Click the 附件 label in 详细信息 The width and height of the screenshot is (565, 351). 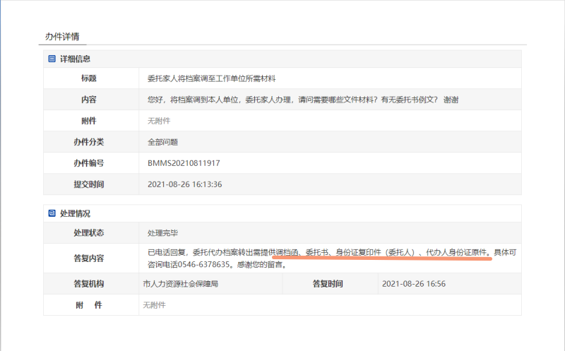coord(89,121)
